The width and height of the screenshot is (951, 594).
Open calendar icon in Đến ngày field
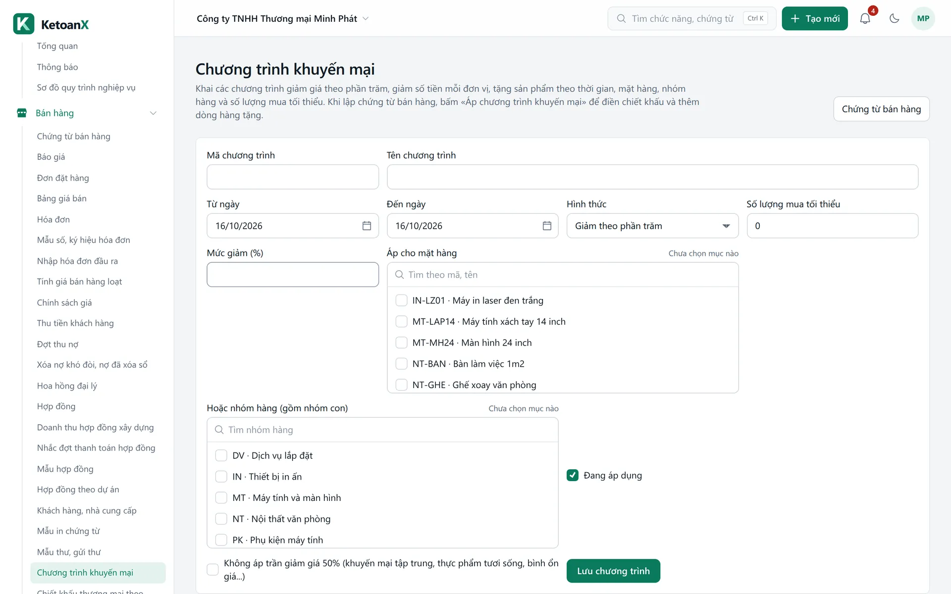tap(547, 226)
